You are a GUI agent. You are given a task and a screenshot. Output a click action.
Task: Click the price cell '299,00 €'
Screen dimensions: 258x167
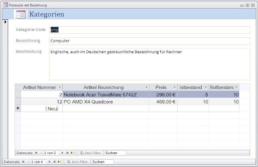click(x=163, y=94)
